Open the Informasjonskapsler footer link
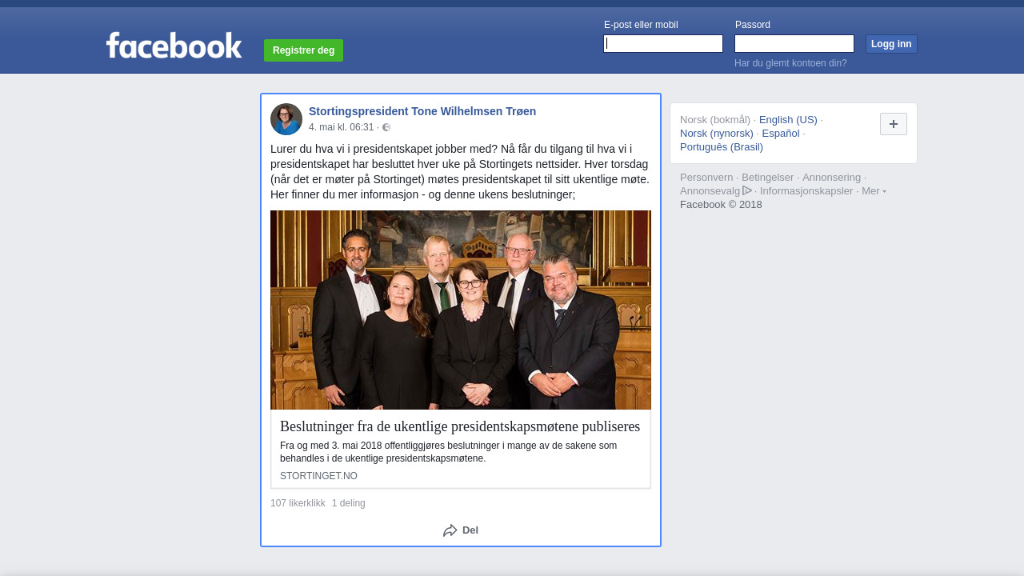This screenshot has width=1024, height=576. coord(806,191)
